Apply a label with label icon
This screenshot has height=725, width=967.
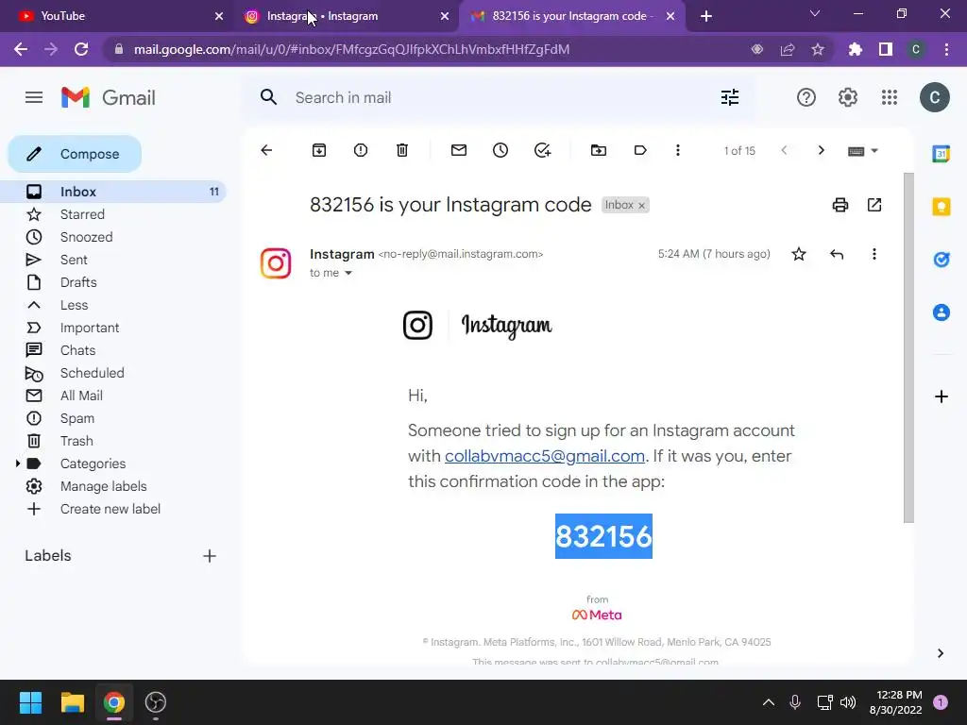coord(640,150)
